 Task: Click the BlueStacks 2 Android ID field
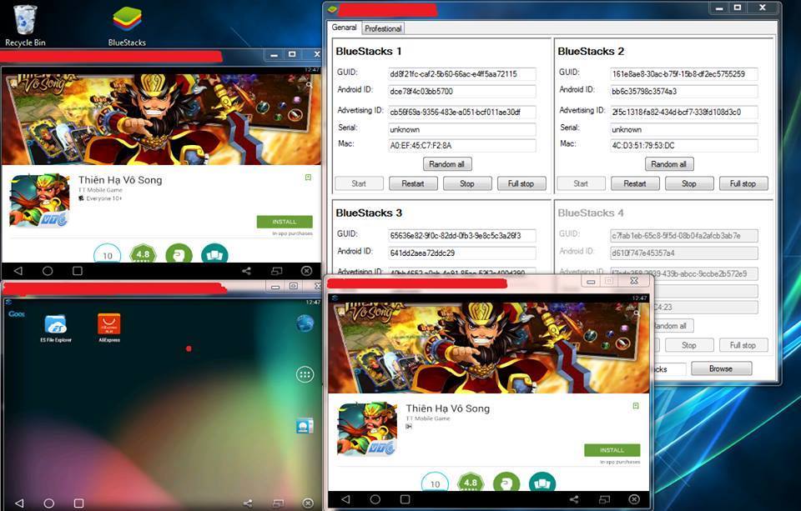pos(684,92)
